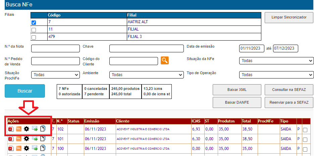Select row checkbox for NFe 102
Viewport: 314px width, 158px height.
click(305, 130)
